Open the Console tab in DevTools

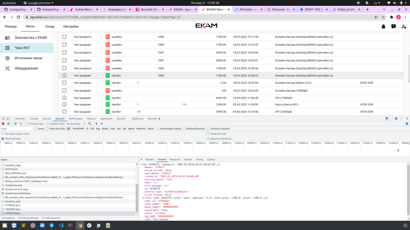[34, 118]
